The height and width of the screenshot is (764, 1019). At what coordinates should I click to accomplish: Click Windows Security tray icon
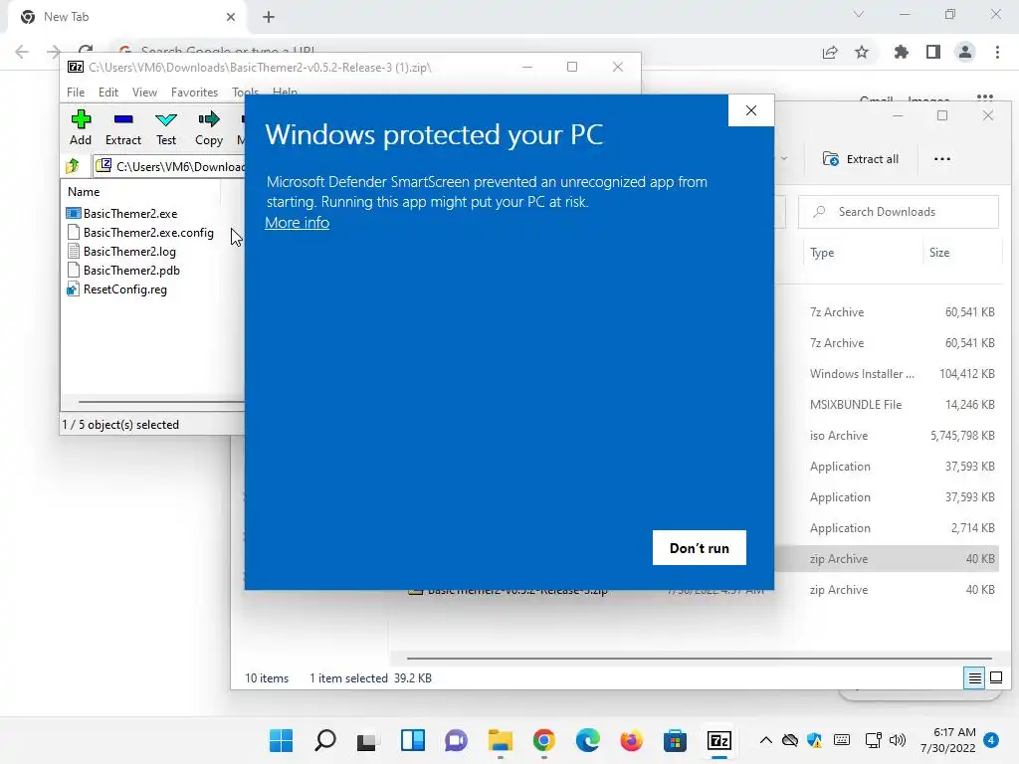click(814, 740)
